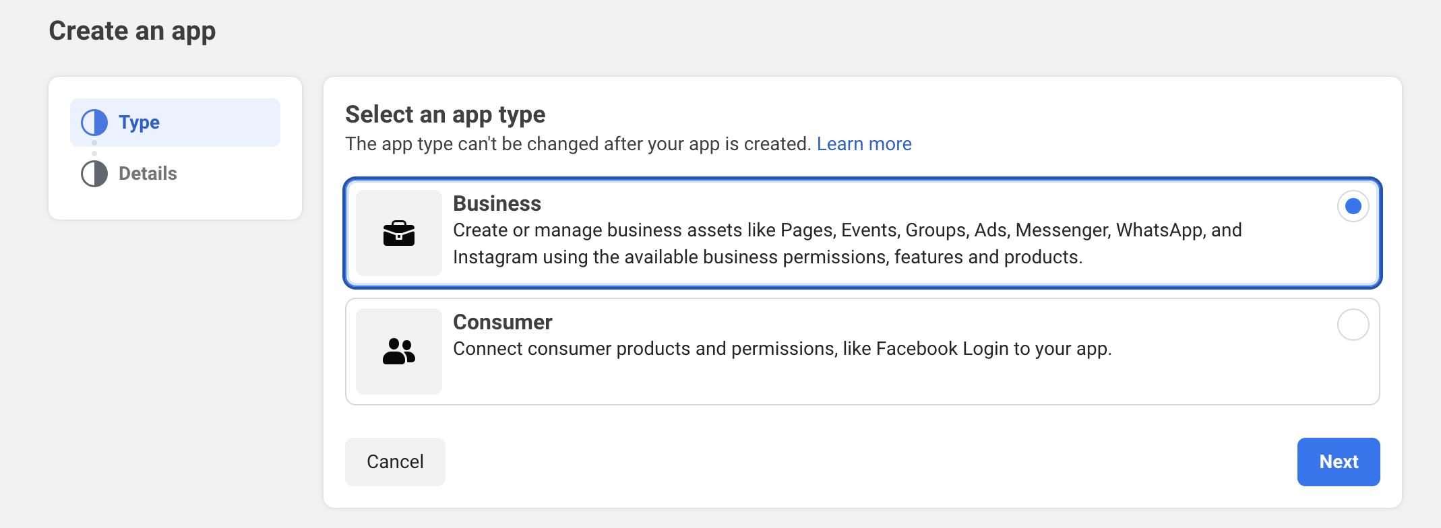Click the briefcase icon for Business
The width and height of the screenshot is (1441, 528).
point(399,233)
